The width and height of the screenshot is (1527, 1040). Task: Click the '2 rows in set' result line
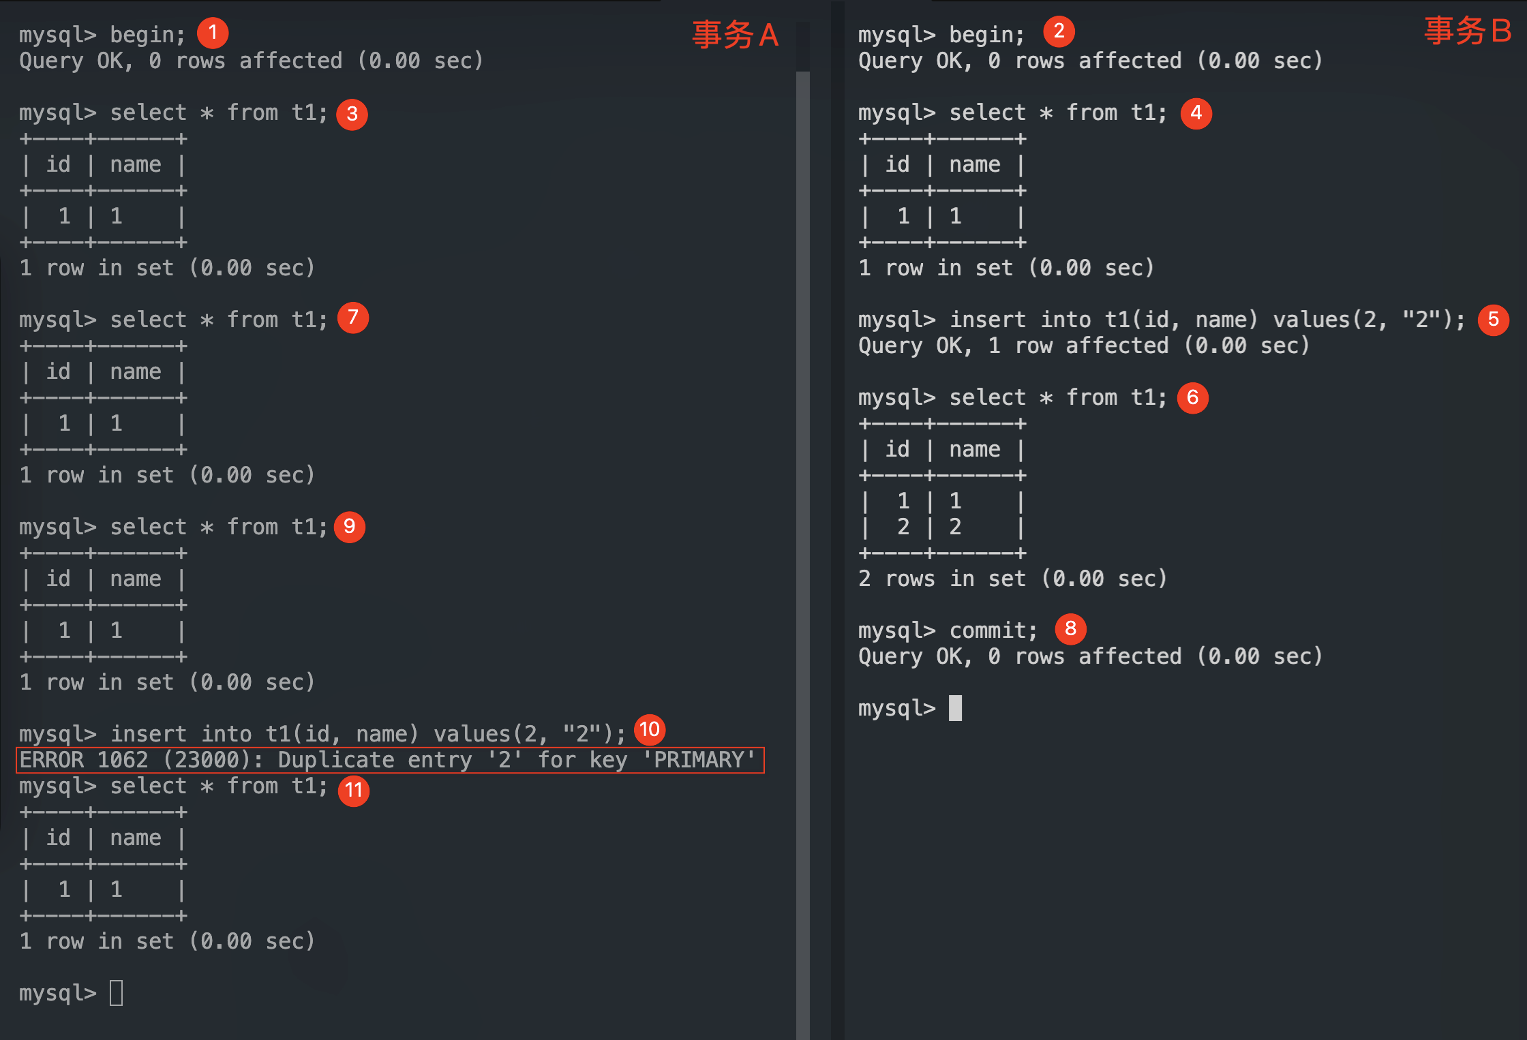[x=1012, y=579]
